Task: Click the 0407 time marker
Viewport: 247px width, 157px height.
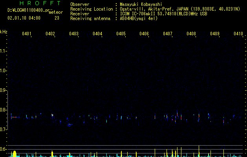Action: 168,33
